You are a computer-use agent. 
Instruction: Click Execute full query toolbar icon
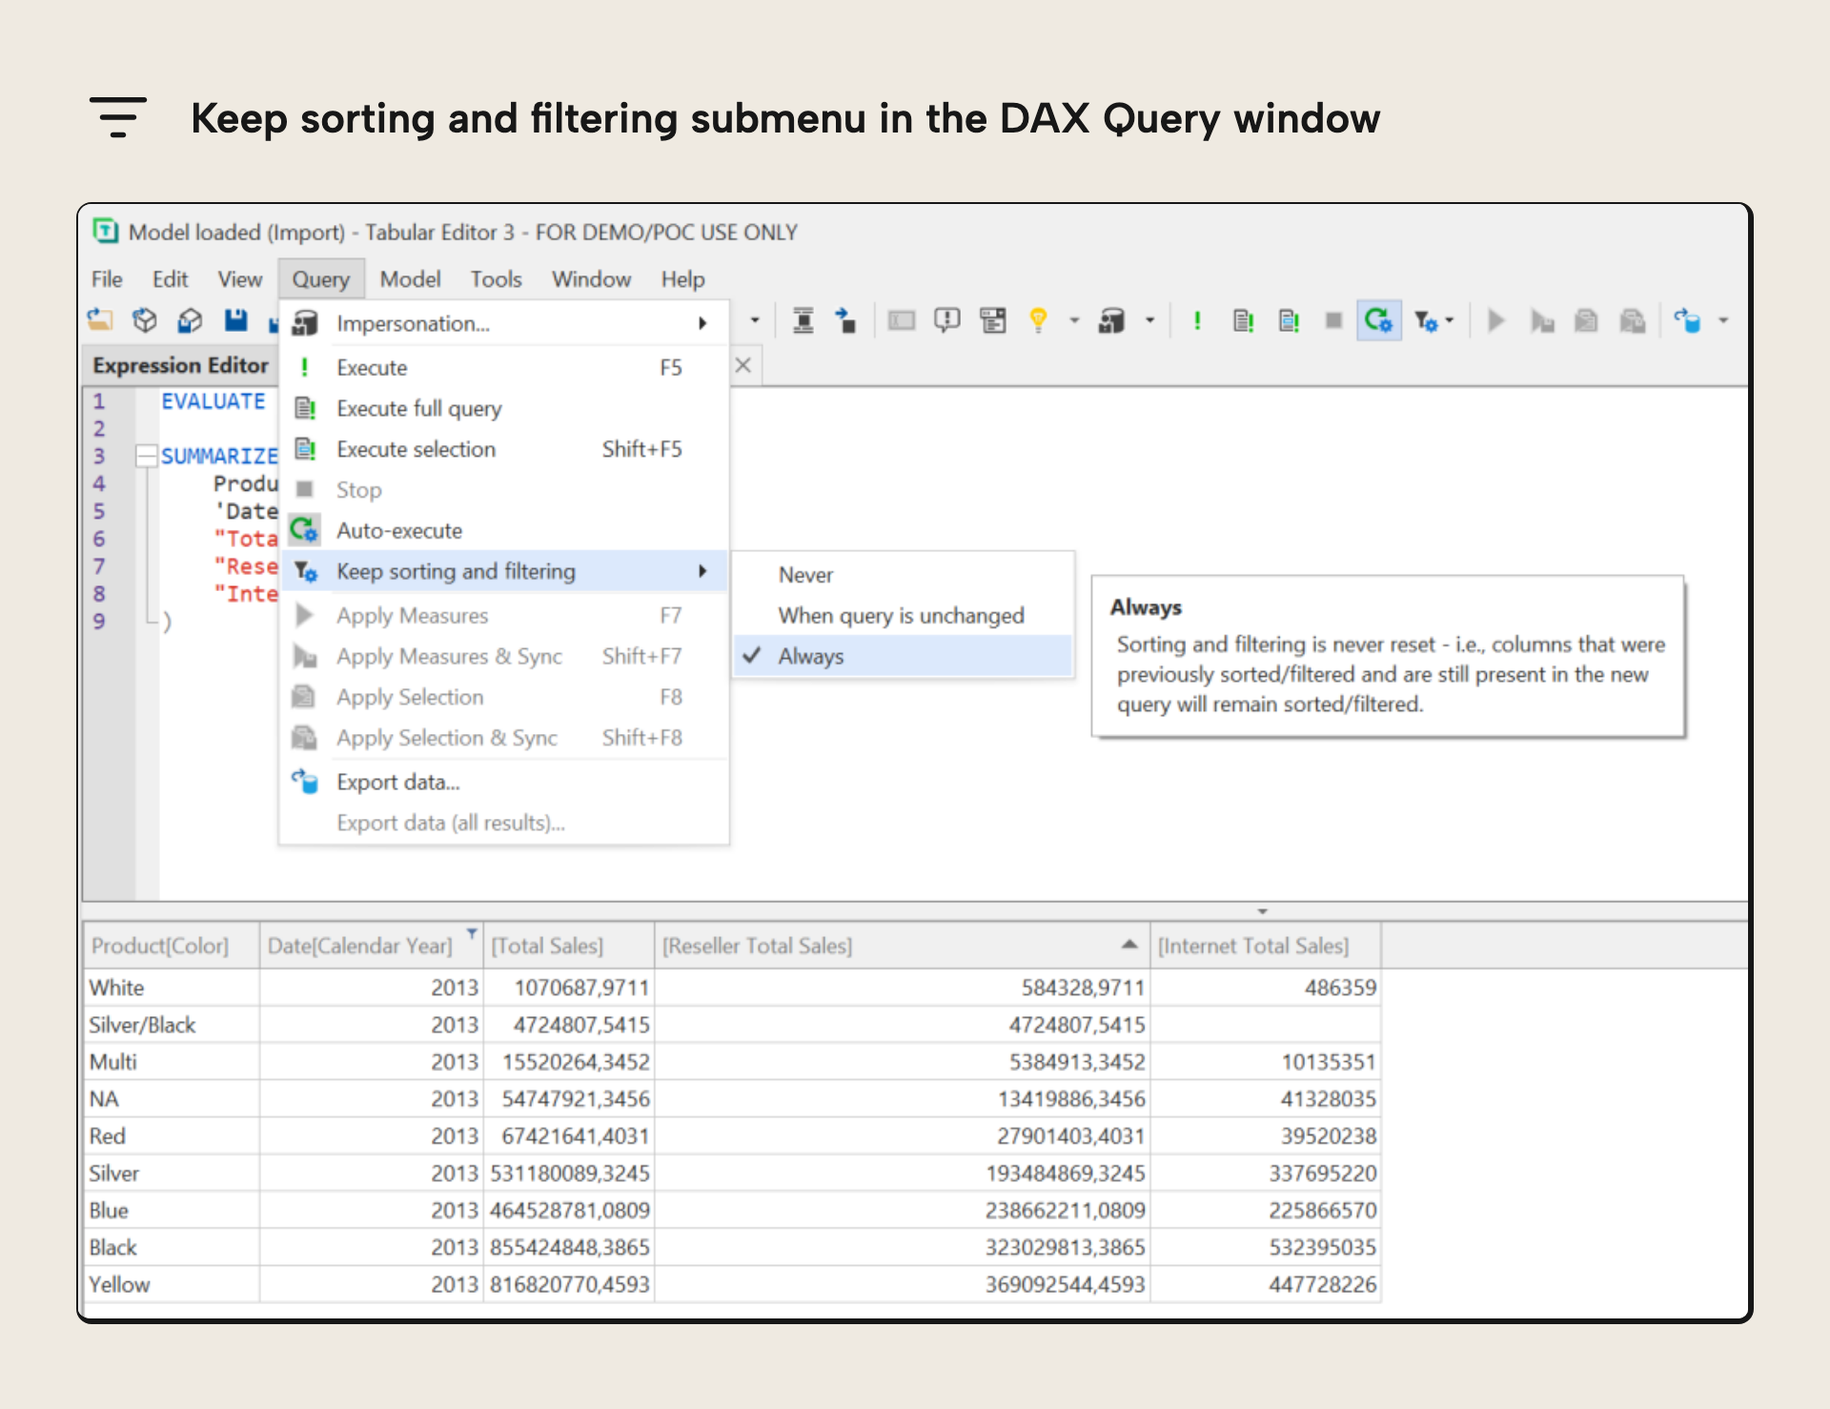coord(1243,321)
